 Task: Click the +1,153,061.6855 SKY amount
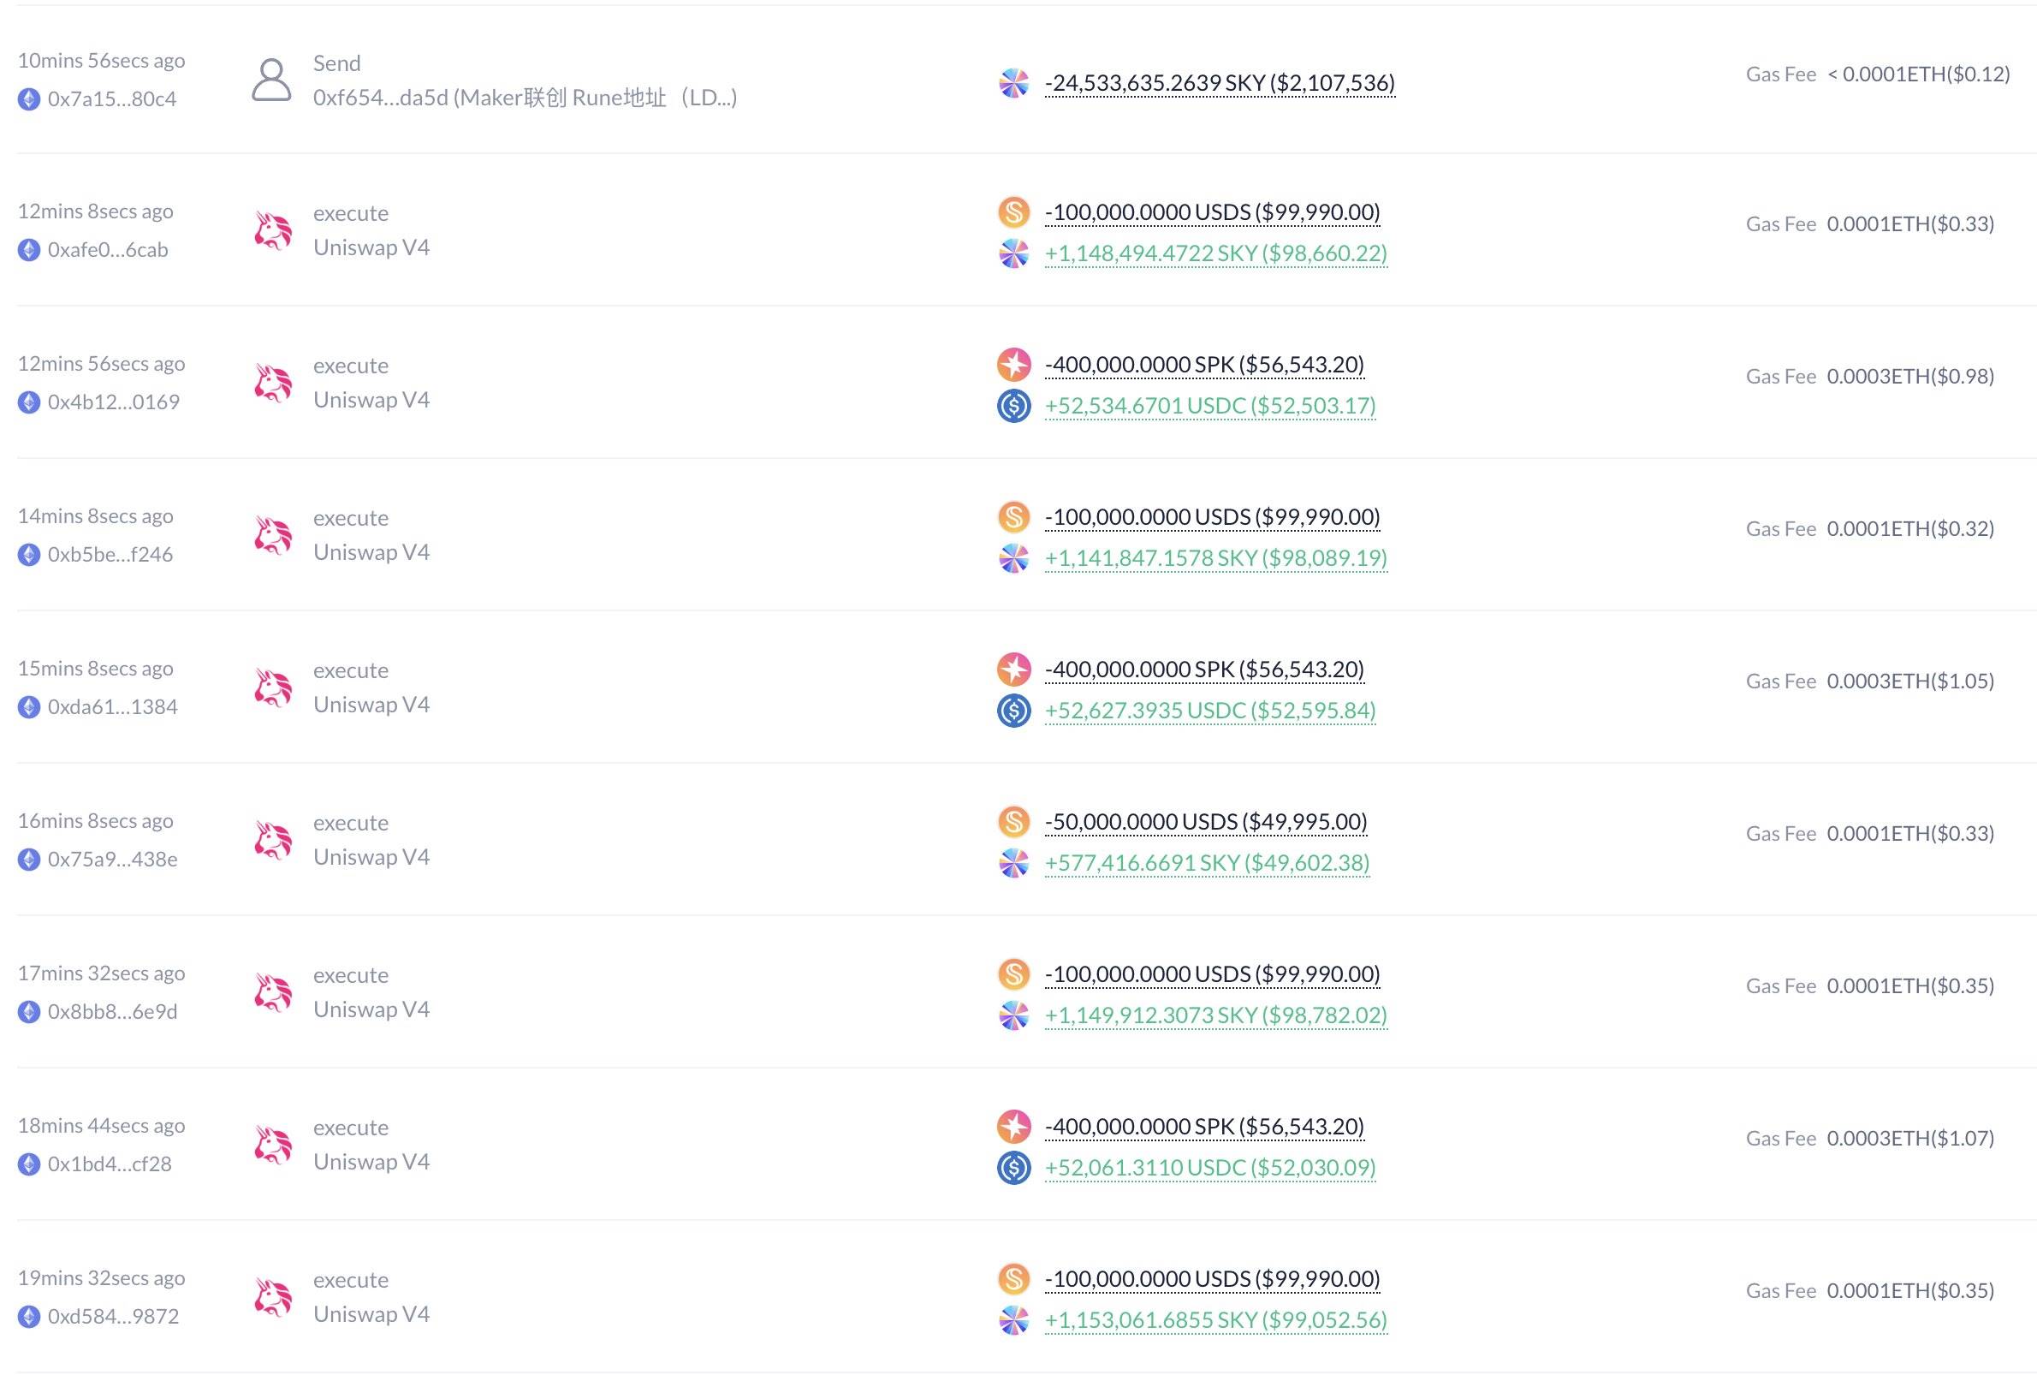[x=1214, y=1319]
